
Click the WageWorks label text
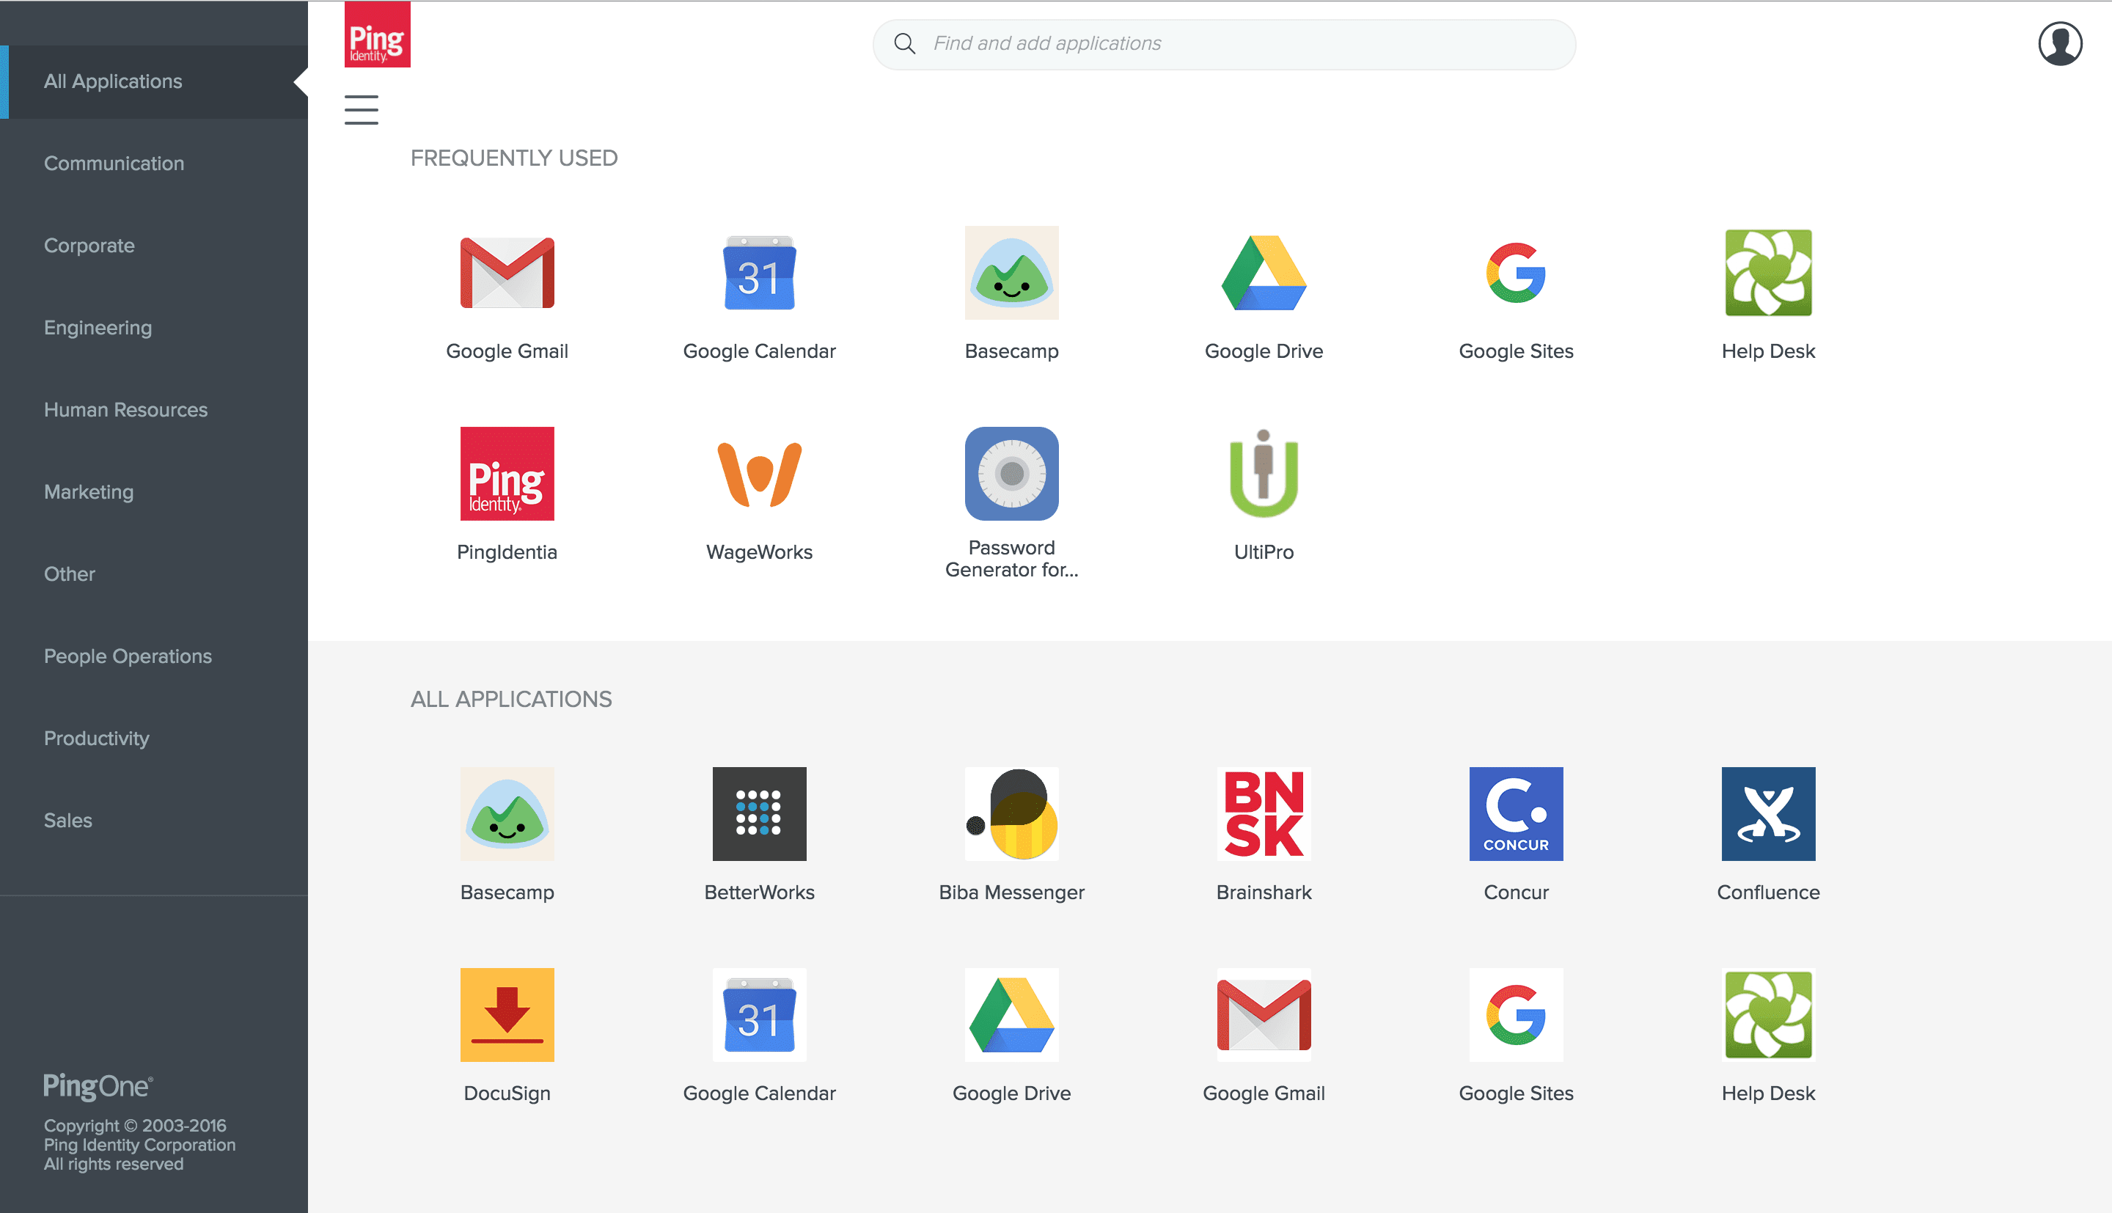click(759, 552)
